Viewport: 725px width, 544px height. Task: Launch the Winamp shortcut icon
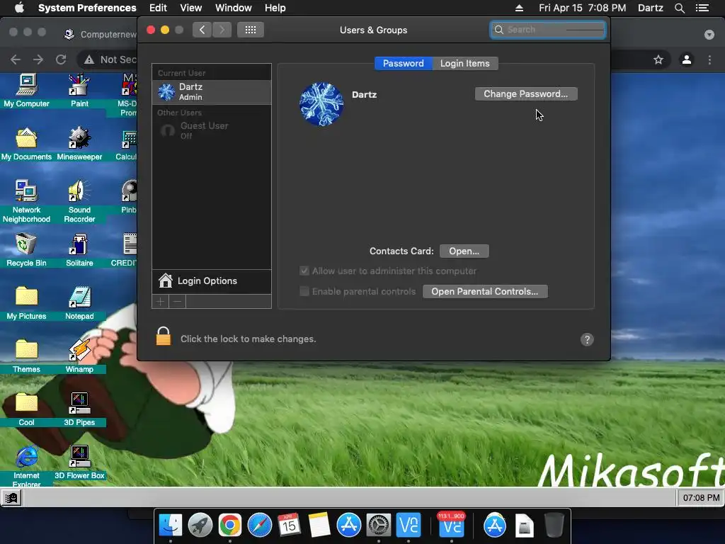(x=79, y=356)
